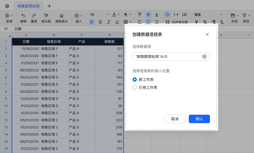
Task: Expand fill color dropdown arrow
Action: (130, 15)
